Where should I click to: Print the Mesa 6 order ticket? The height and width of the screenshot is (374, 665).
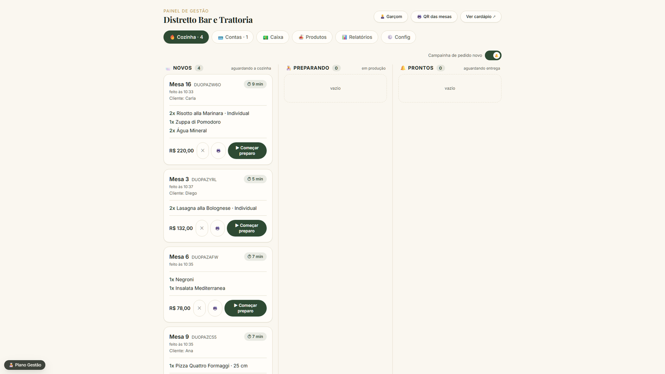[215, 308]
